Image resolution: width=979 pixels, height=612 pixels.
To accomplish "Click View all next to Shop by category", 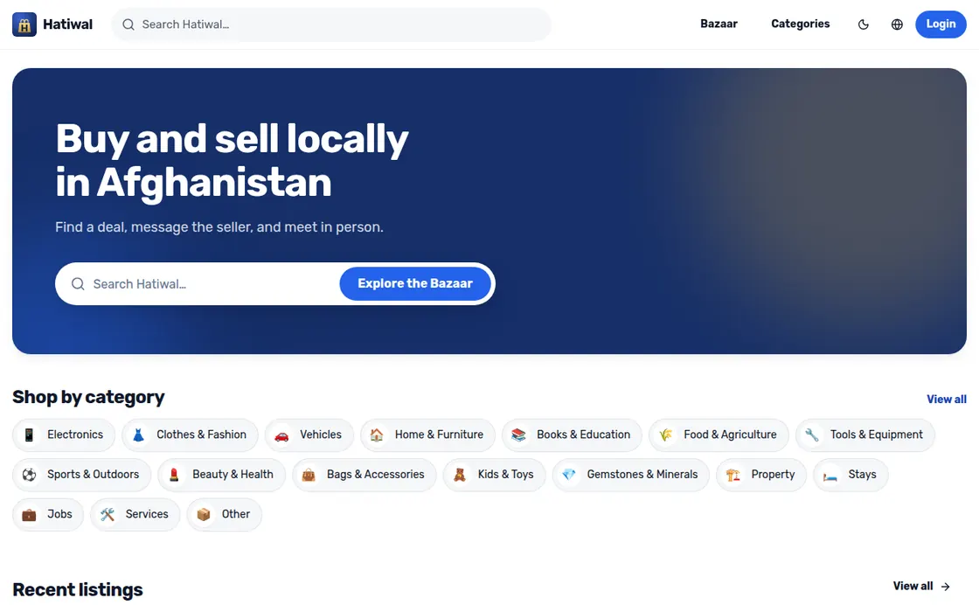I will 946,399.
